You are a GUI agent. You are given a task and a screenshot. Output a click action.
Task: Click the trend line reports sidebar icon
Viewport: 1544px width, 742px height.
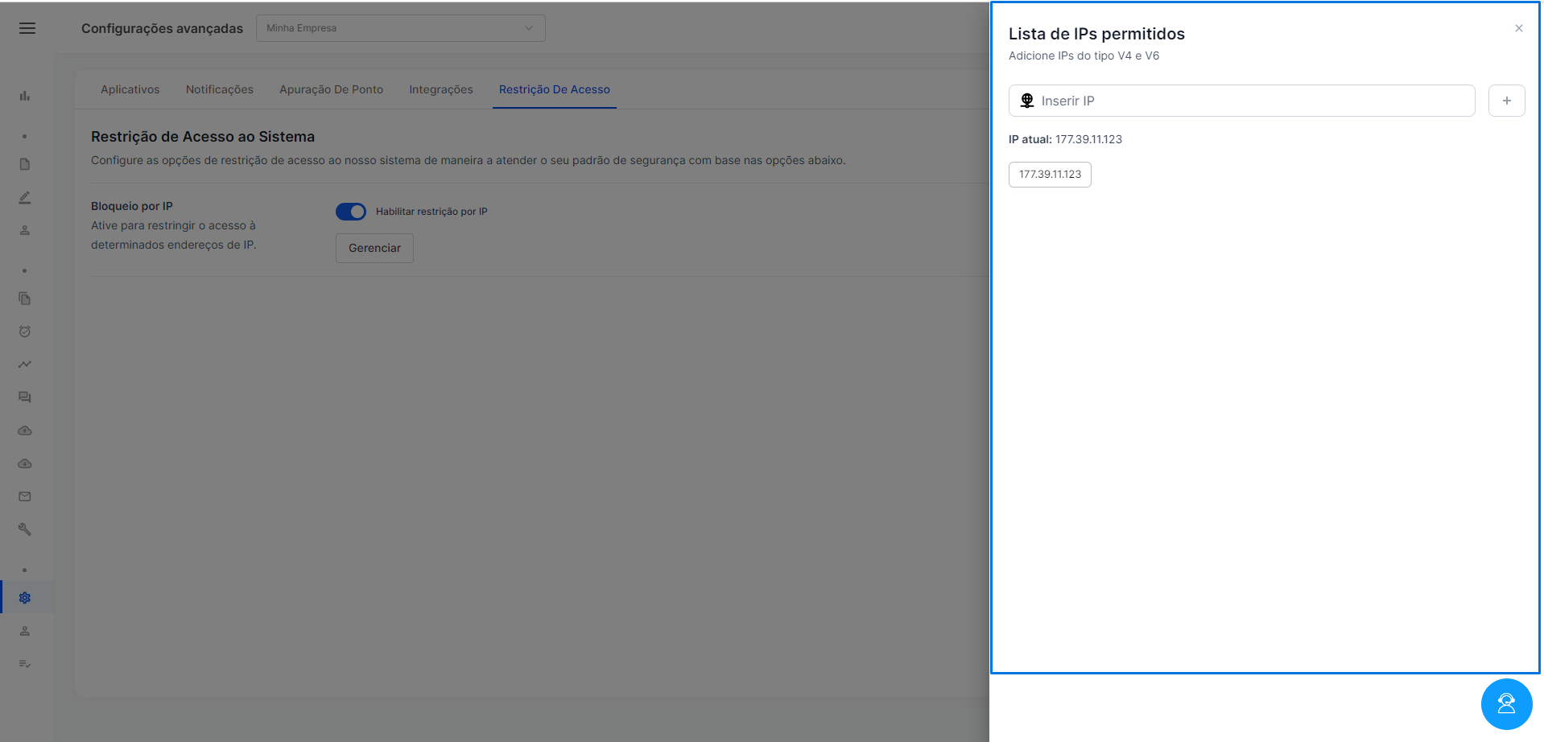coord(25,365)
